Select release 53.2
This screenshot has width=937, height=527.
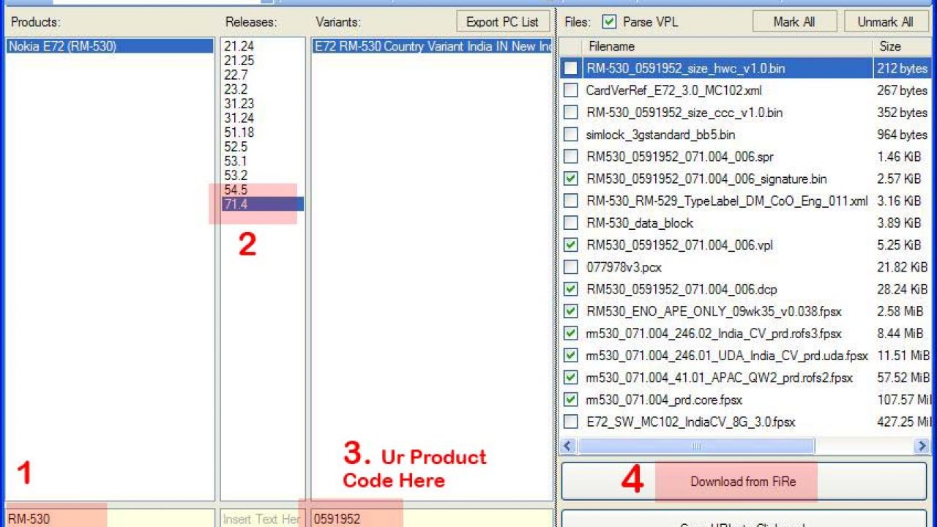[x=236, y=176]
